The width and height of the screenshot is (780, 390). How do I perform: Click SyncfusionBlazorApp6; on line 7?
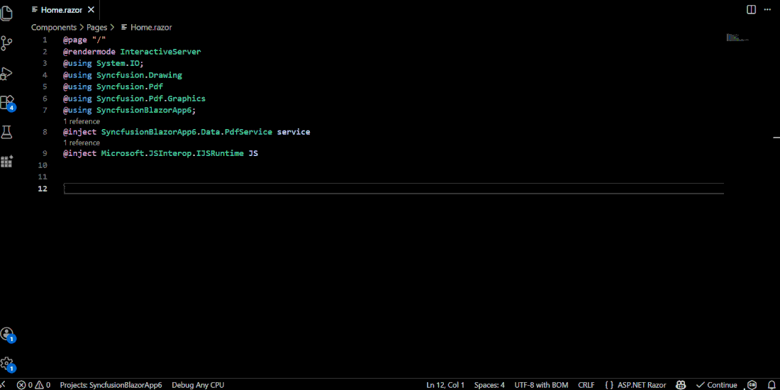click(x=146, y=110)
